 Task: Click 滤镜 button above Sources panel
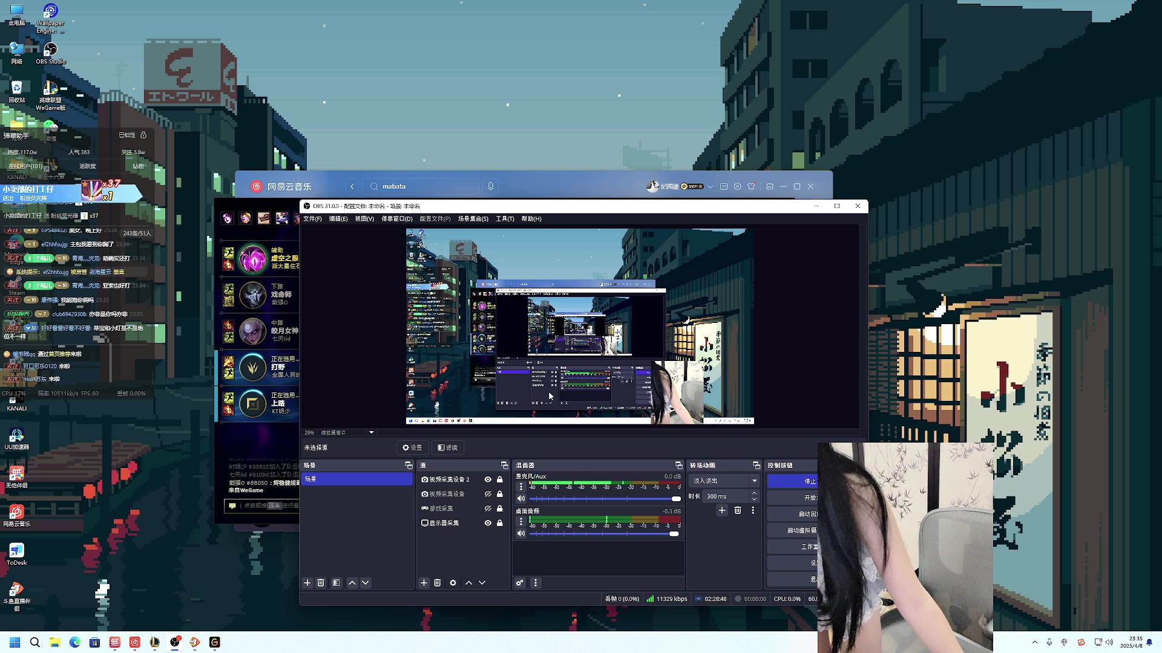coord(448,447)
